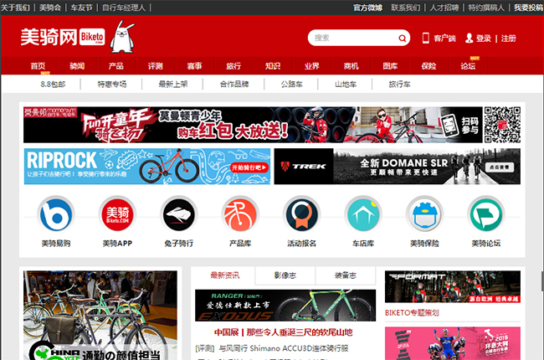Click the 兔子骑行 black icon
Viewport: 544px width, 360px height.
pyautogui.click(x=178, y=214)
